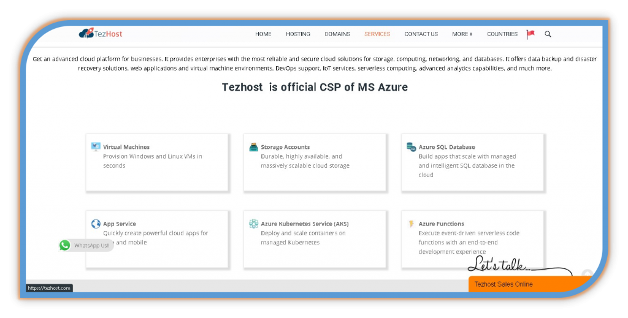Viewport: 628px width, 318px height.
Task: Click the red flag icon
Action: tap(530, 34)
